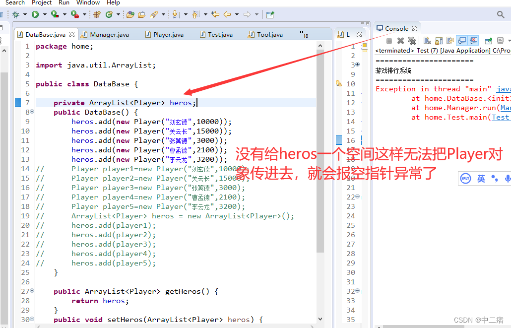The height and width of the screenshot is (328, 511).
Task: Remove all terminated launches
Action: 412,41
